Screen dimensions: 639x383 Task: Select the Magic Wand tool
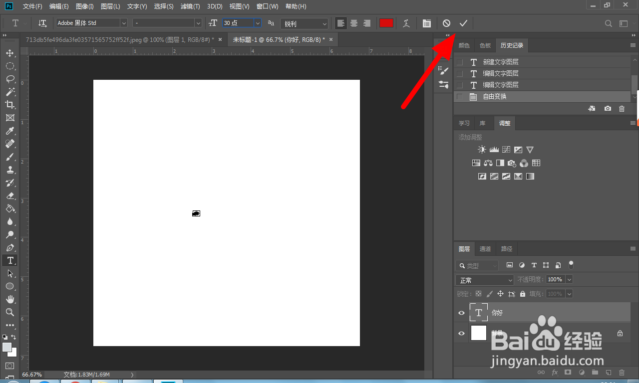tap(9, 92)
